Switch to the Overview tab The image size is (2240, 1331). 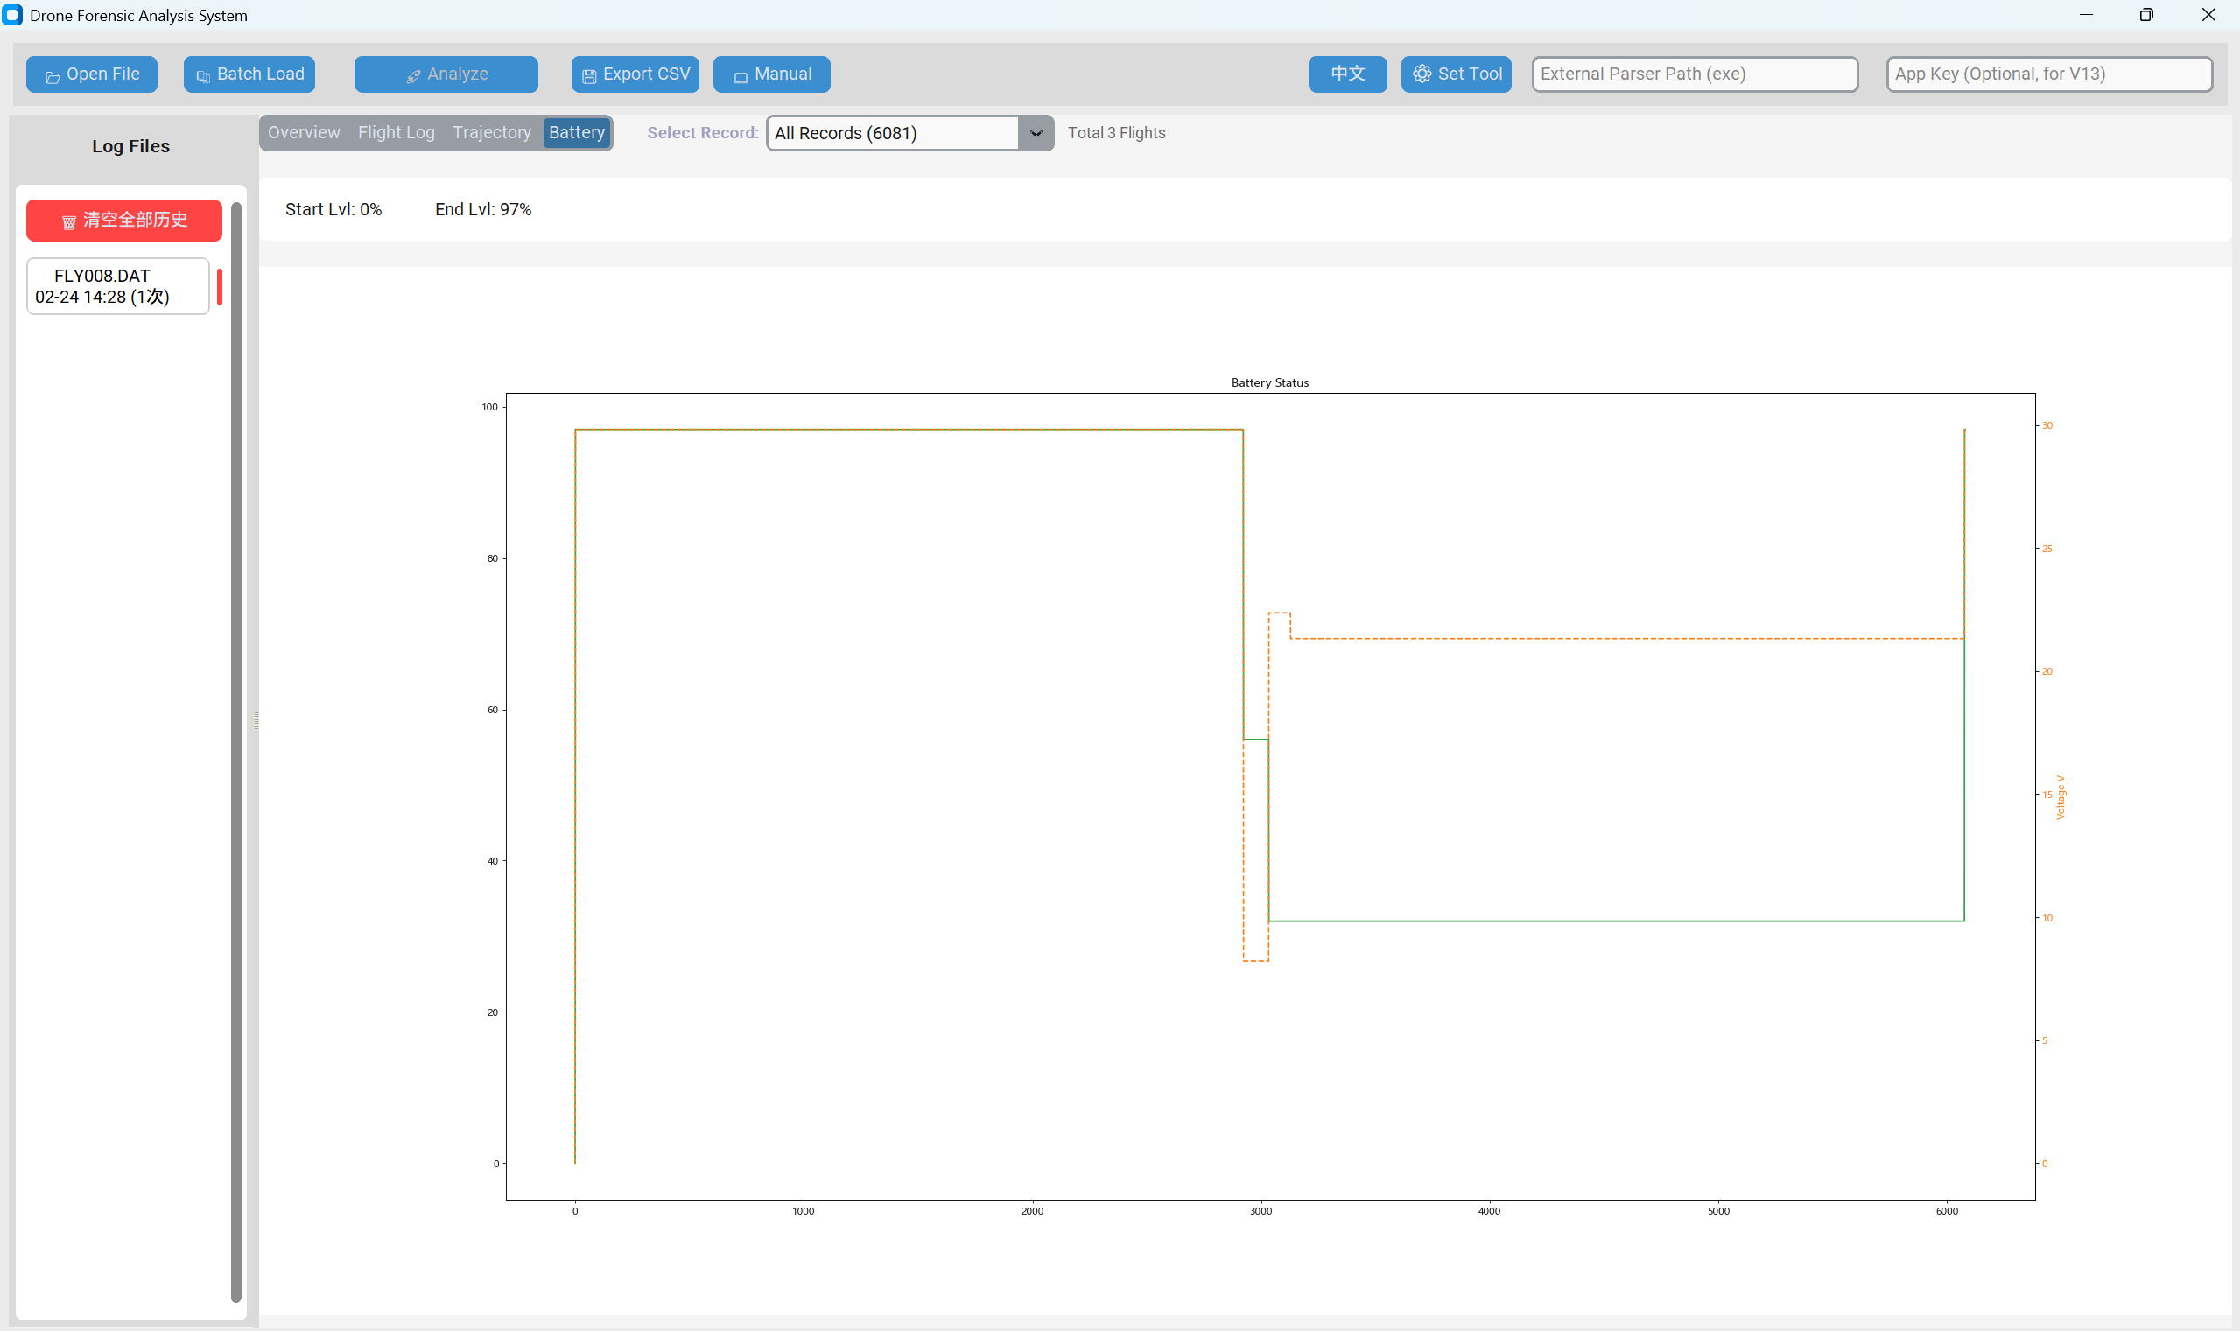tap(303, 133)
